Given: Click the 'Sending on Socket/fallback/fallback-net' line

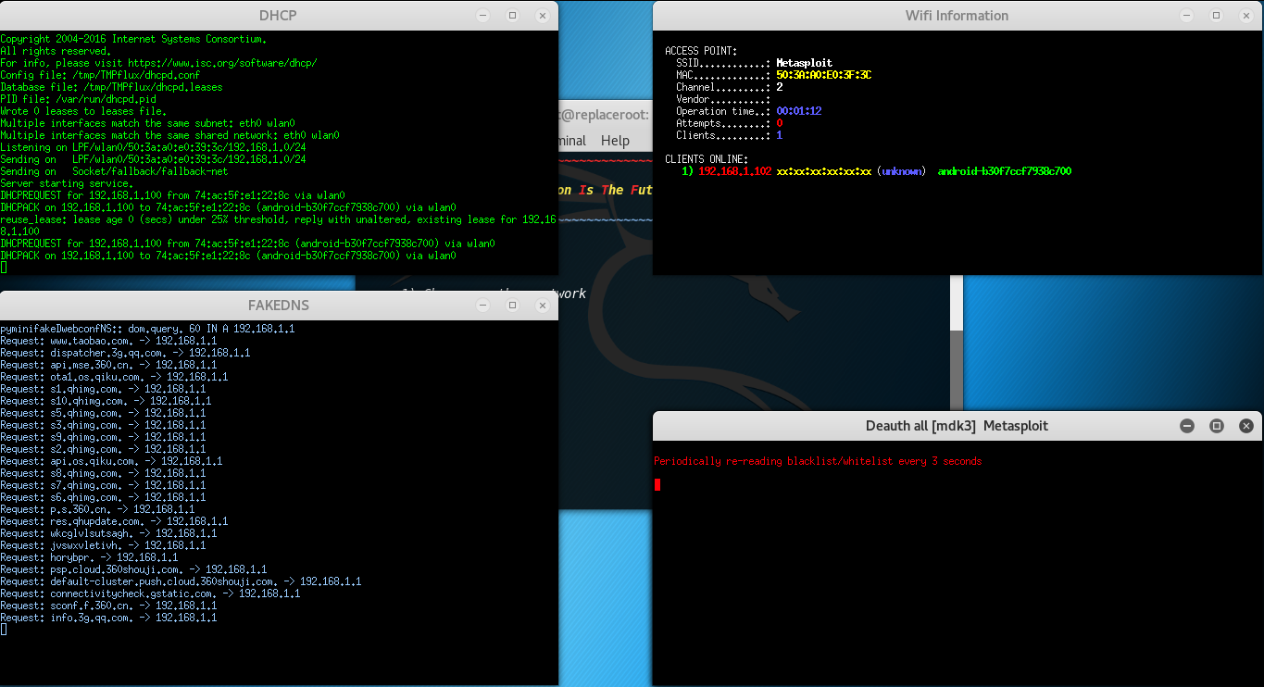Looking at the screenshot, I should (x=114, y=171).
